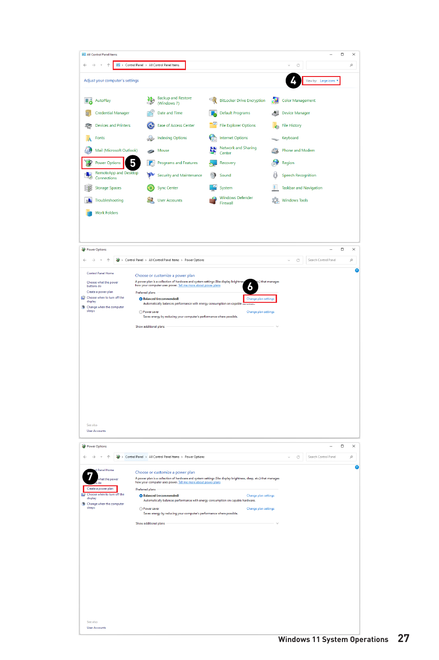Image resolution: width=439 pixels, height=660 pixels.
Task: Click up arrow in middle Power Options window
Action: pos(109,260)
